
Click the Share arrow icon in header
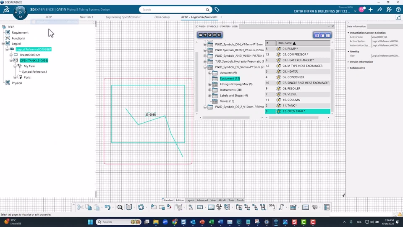(379, 10)
